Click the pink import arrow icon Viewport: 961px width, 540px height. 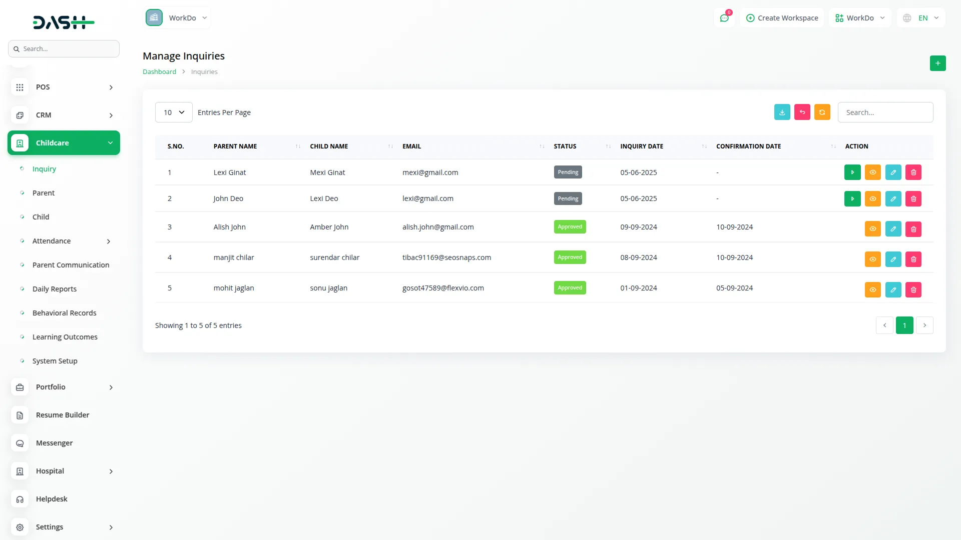[x=802, y=112]
